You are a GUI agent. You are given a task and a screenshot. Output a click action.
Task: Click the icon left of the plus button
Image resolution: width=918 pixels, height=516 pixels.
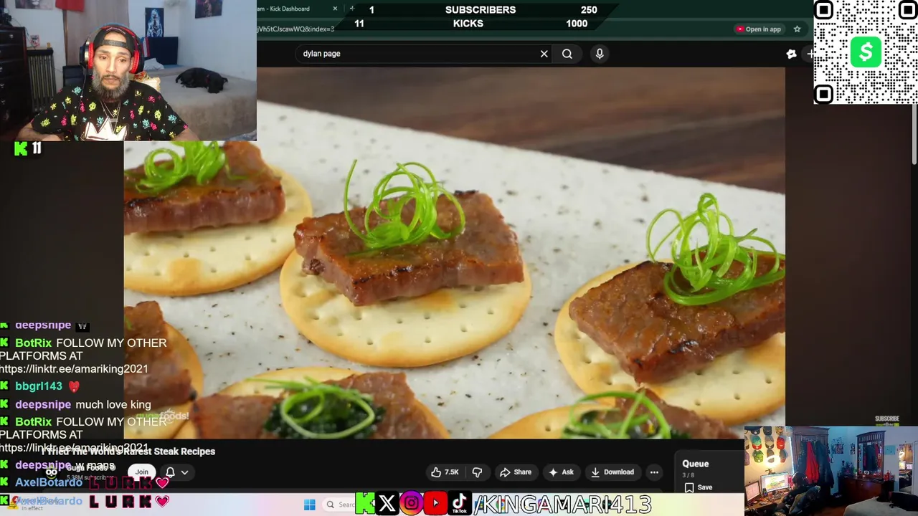791,54
